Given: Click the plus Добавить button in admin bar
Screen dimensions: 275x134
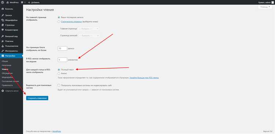Looking at the screenshot, I should (34, 3).
